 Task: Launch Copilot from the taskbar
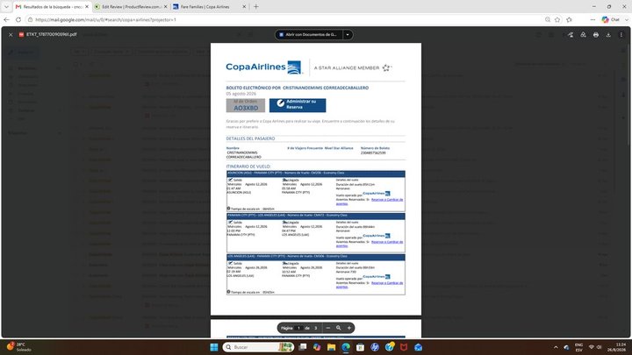[x=317, y=347]
